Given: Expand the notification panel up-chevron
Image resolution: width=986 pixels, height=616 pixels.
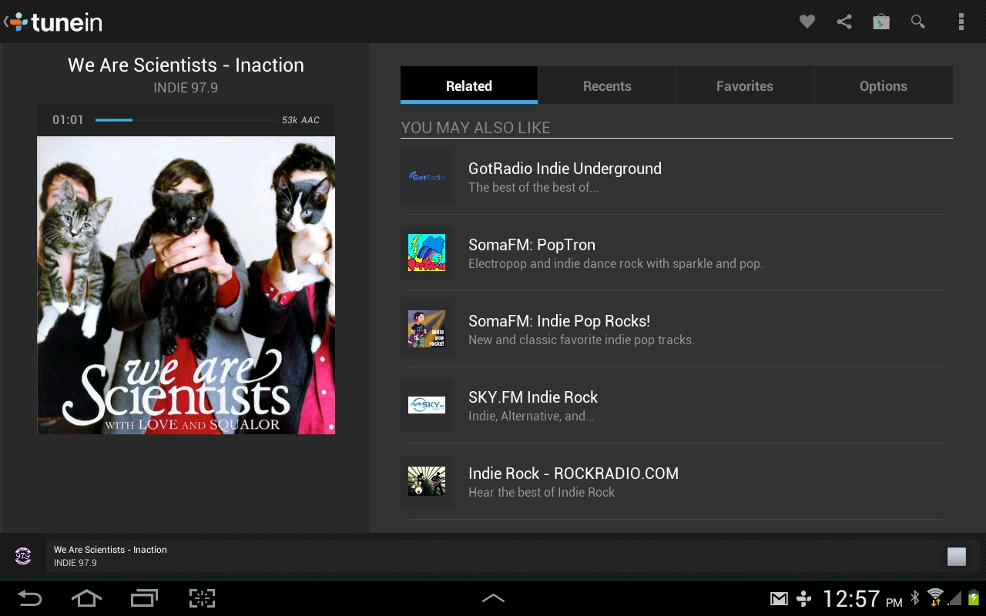Looking at the screenshot, I should tap(493, 598).
